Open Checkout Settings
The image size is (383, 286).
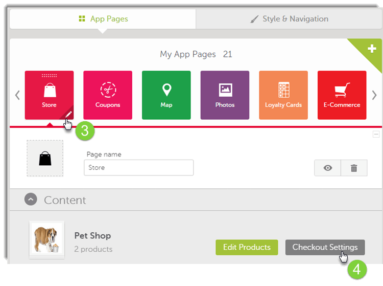(x=325, y=247)
